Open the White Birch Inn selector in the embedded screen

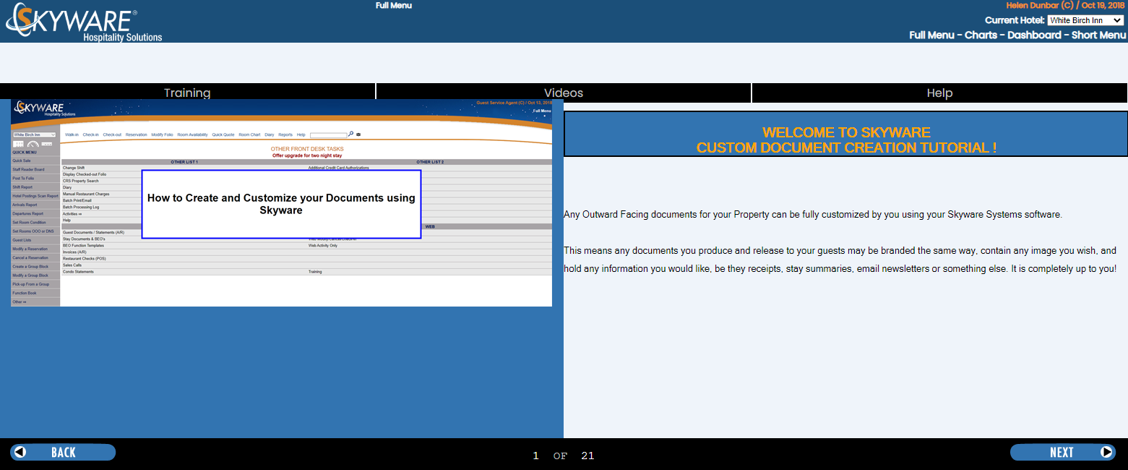point(33,134)
